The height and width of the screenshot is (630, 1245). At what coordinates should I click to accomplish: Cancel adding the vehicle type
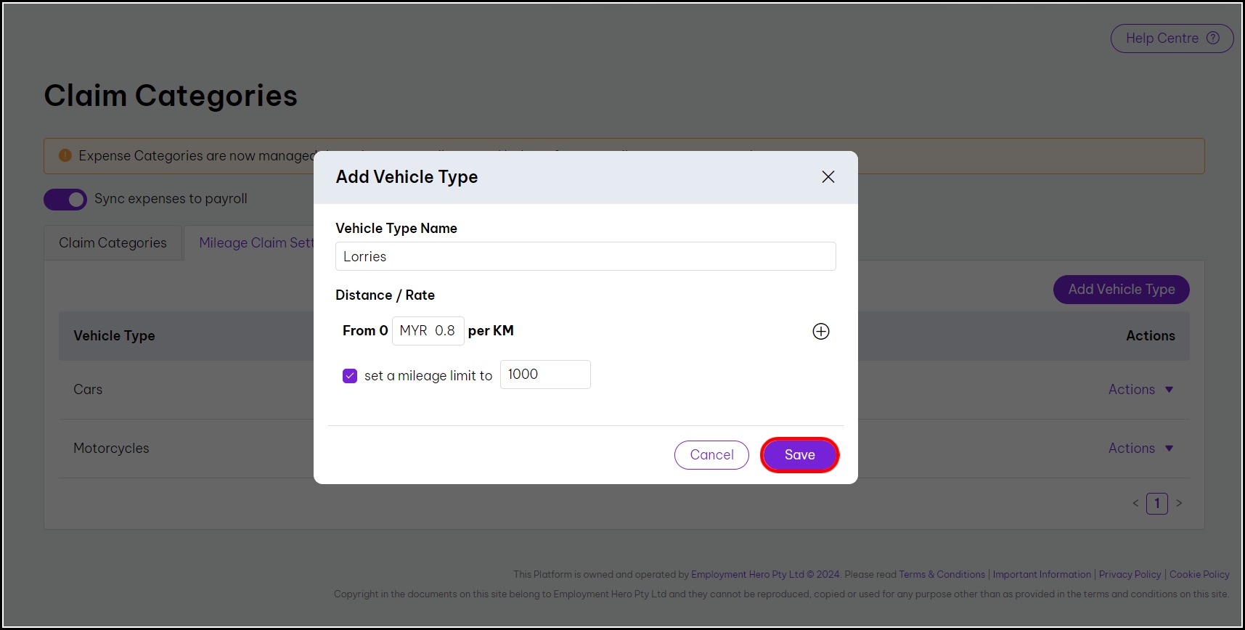point(711,455)
